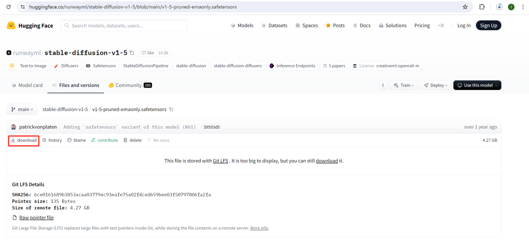The image size is (529, 244).
Task: Open Docs in top navigation
Action: [x=361, y=25]
